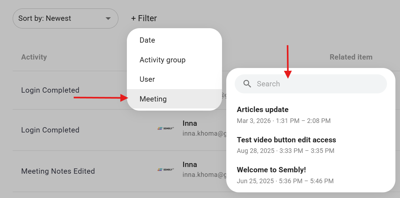Click the + Filter button
The height and width of the screenshot is (198, 400).
pyautogui.click(x=144, y=18)
